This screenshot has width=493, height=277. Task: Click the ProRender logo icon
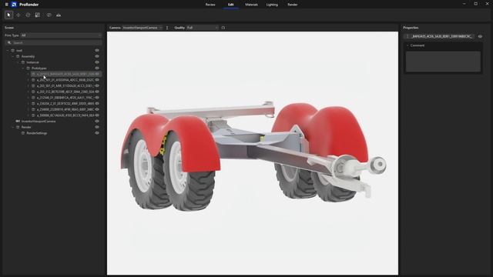14,5
